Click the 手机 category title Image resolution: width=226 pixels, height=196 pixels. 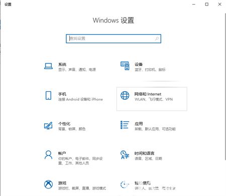(62, 94)
